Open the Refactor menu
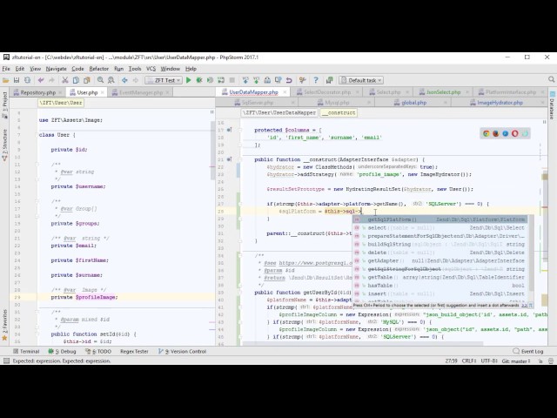Image resolution: width=557 pixels, height=418 pixels. pyautogui.click(x=98, y=69)
